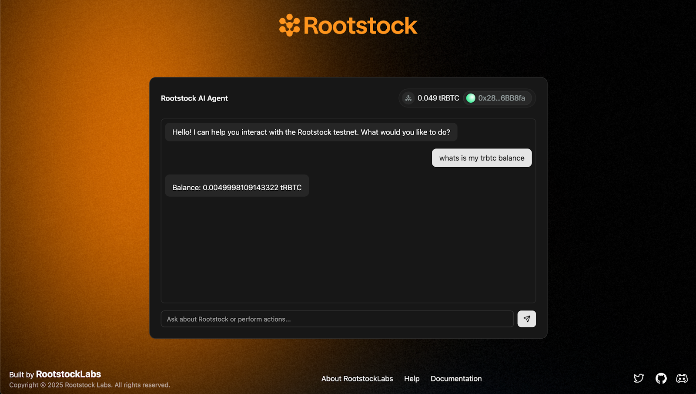Open the Help link in the footer
This screenshot has width=696, height=394.
coord(412,379)
